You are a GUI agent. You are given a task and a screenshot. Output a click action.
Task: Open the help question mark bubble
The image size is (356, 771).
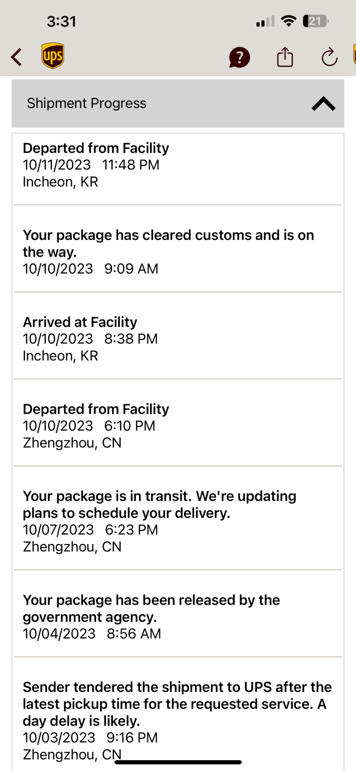[x=239, y=57]
